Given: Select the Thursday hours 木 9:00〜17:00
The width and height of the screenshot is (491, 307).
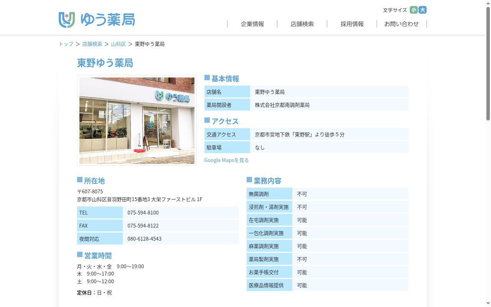Looking at the screenshot, I should pos(96,274).
